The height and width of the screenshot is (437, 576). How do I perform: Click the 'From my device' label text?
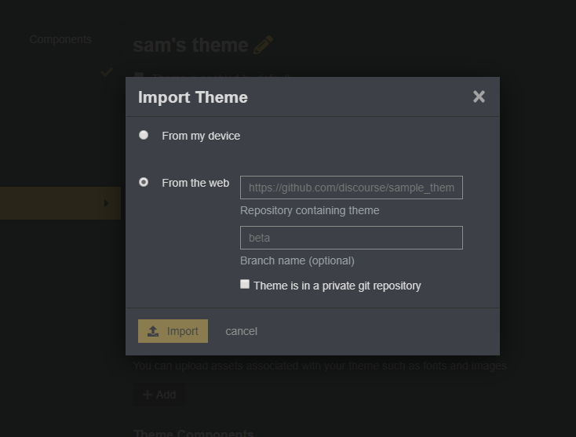click(x=201, y=136)
